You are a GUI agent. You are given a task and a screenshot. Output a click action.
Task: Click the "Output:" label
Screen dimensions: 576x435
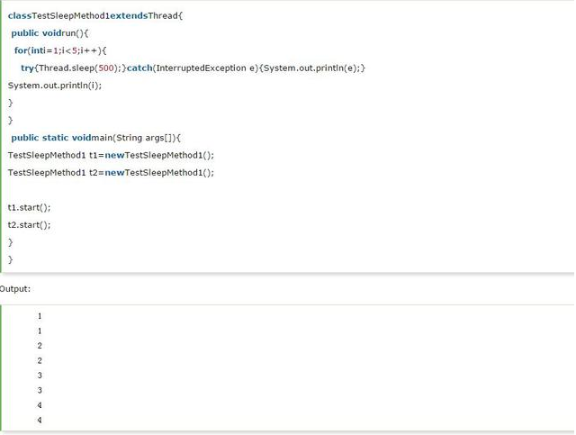[x=15, y=288]
